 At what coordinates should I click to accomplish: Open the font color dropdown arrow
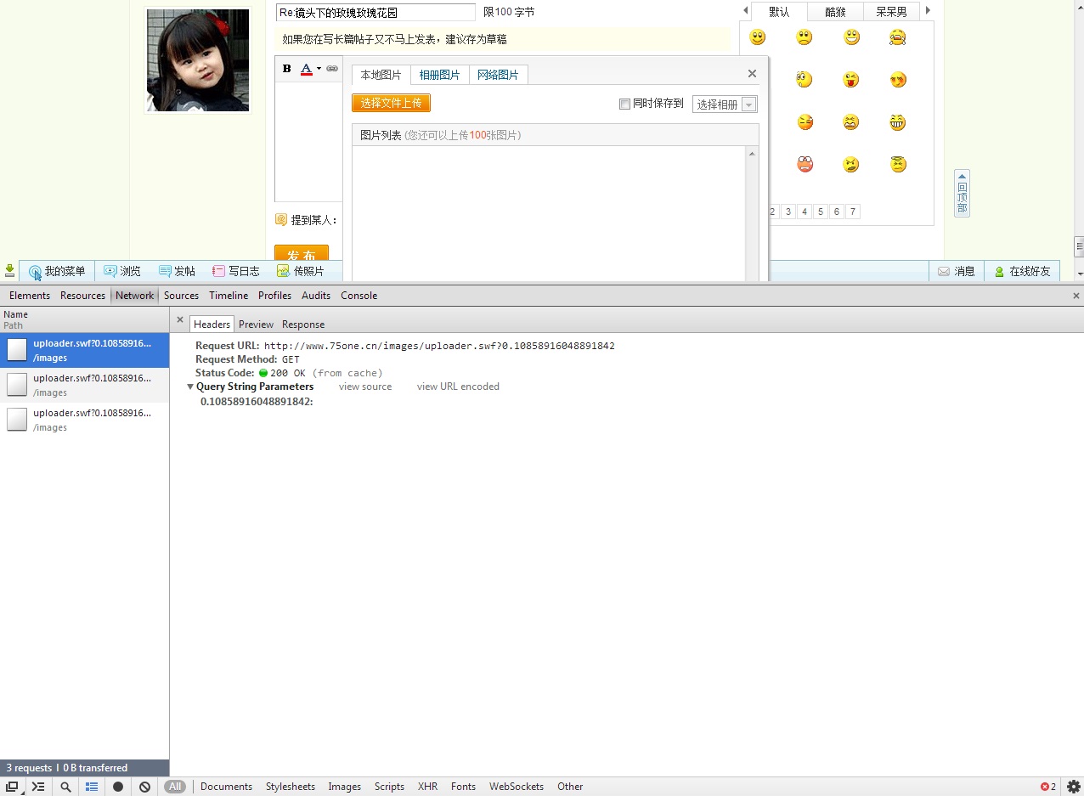coord(319,69)
